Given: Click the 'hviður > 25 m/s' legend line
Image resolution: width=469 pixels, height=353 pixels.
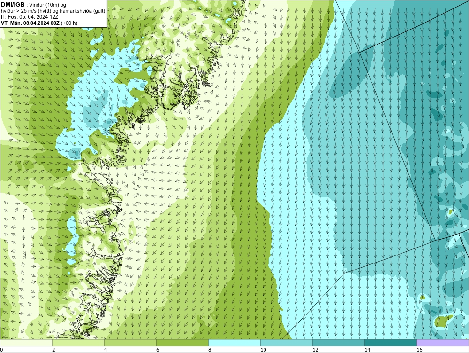Looking at the screenshot, I should (x=53, y=11).
